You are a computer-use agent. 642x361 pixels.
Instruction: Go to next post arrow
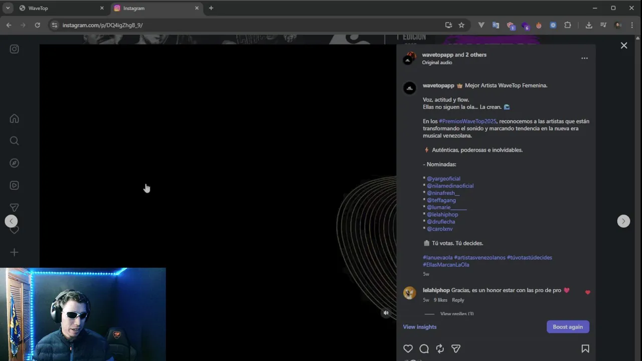coord(623,221)
